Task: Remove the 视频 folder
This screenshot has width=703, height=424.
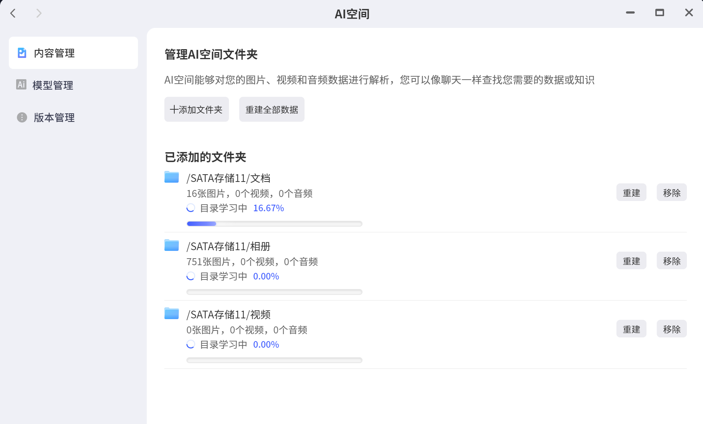Action: click(671, 329)
